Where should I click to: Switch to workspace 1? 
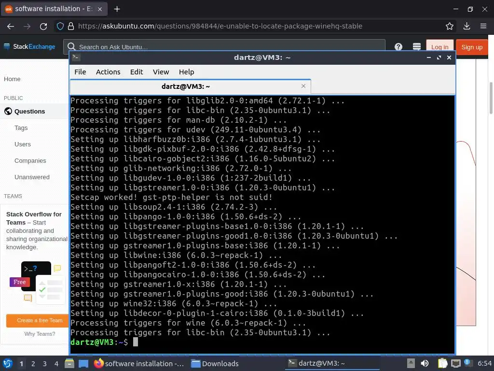[21, 364]
